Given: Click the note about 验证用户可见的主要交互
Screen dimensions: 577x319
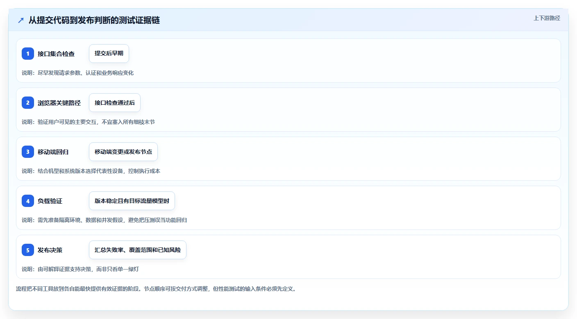Looking at the screenshot, I should coord(89,122).
